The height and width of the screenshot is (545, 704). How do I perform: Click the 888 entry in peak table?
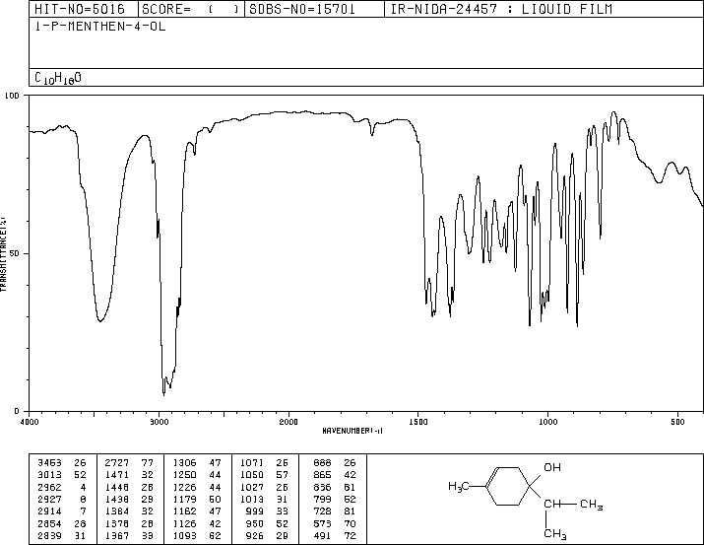coord(322,463)
